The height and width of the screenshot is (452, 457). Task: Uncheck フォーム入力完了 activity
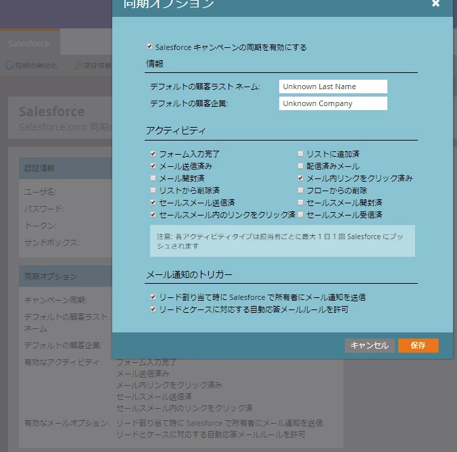click(x=153, y=154)
